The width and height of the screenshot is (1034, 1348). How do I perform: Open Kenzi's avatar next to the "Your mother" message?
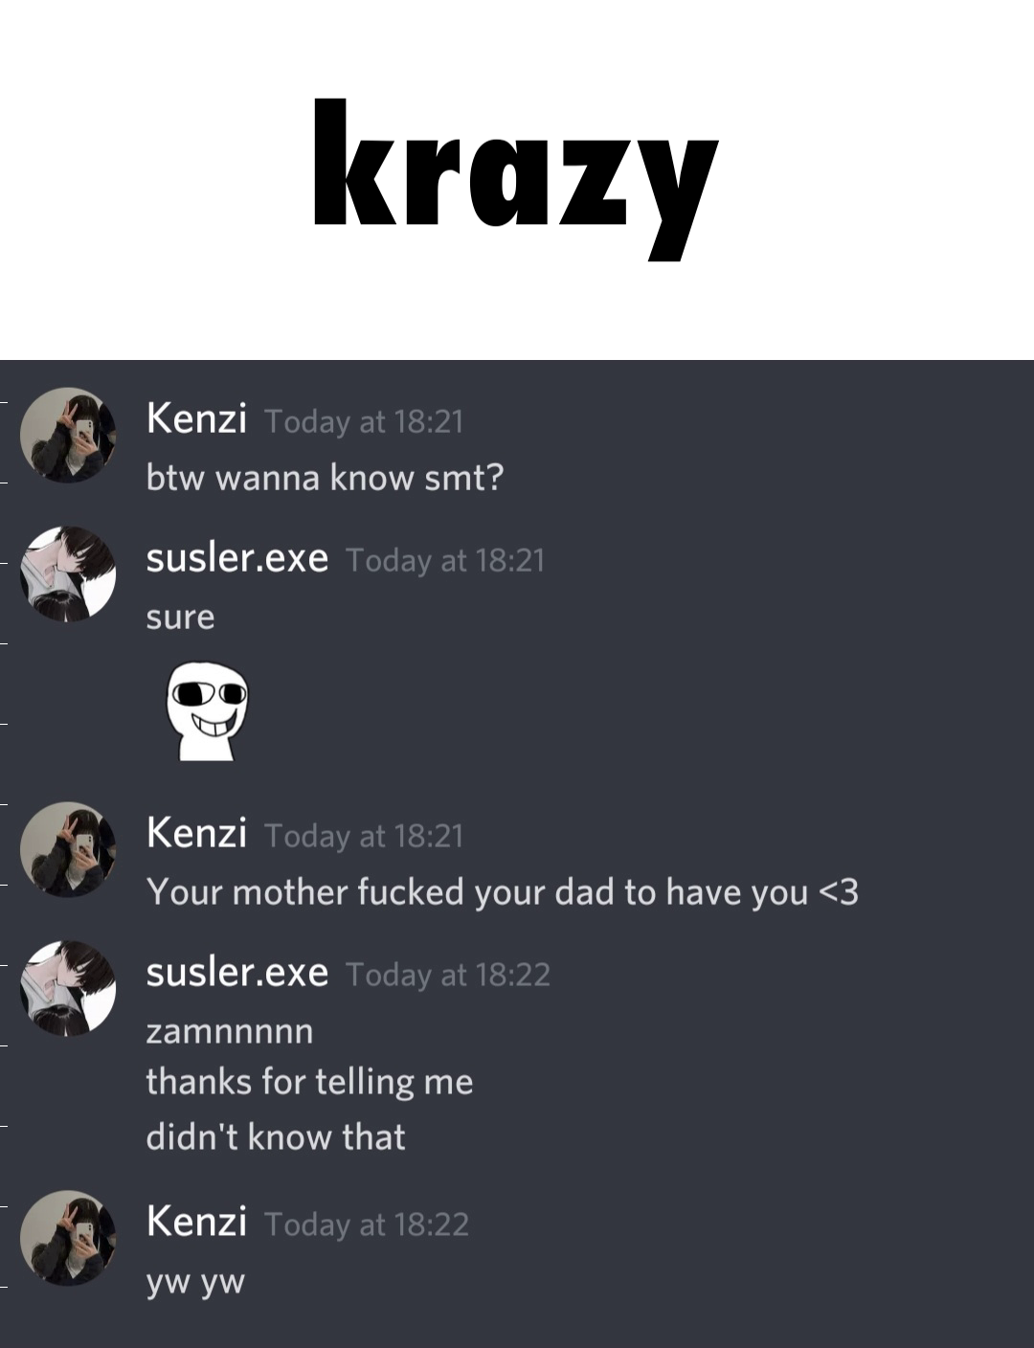tap(68, 849)
